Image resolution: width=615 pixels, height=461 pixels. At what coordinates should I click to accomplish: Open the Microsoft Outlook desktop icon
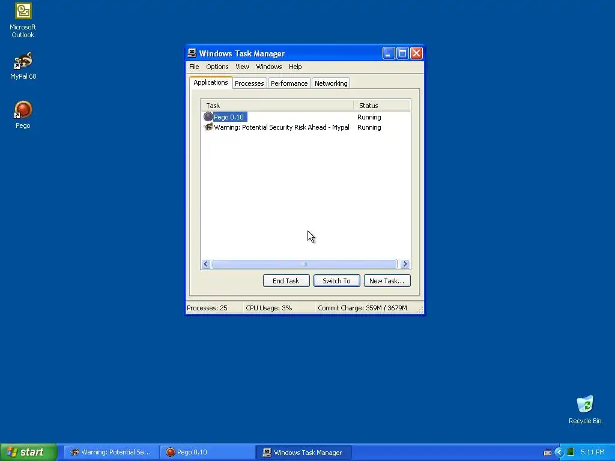tap(23, 21)
